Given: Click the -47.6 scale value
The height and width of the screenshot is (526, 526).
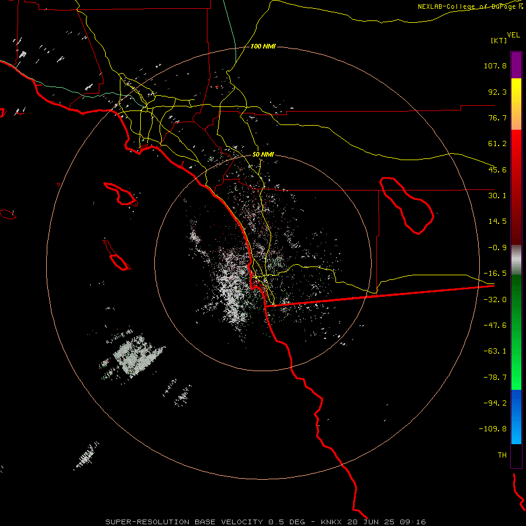Looking at the screenshot, I should [x=495, y=326].
